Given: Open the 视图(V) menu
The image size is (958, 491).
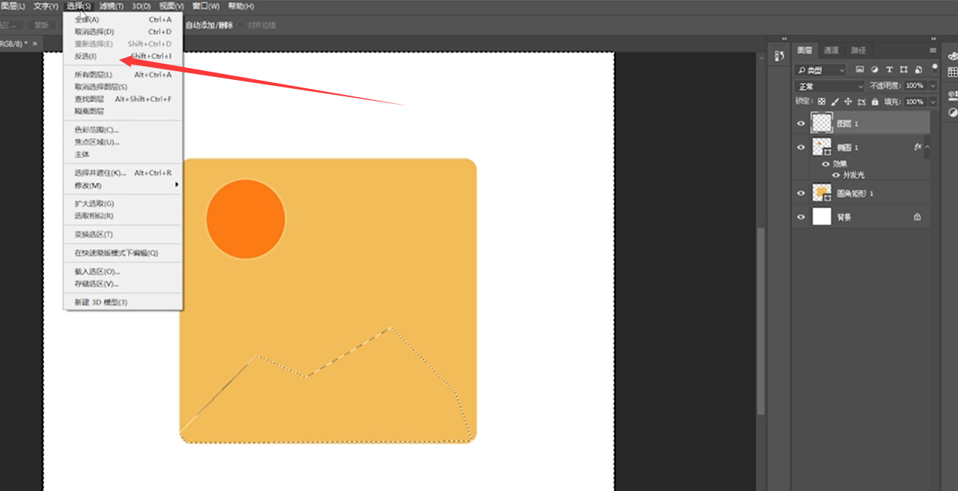Looking at the screenshot, I should pyautogui.click(x=171, y=6).
